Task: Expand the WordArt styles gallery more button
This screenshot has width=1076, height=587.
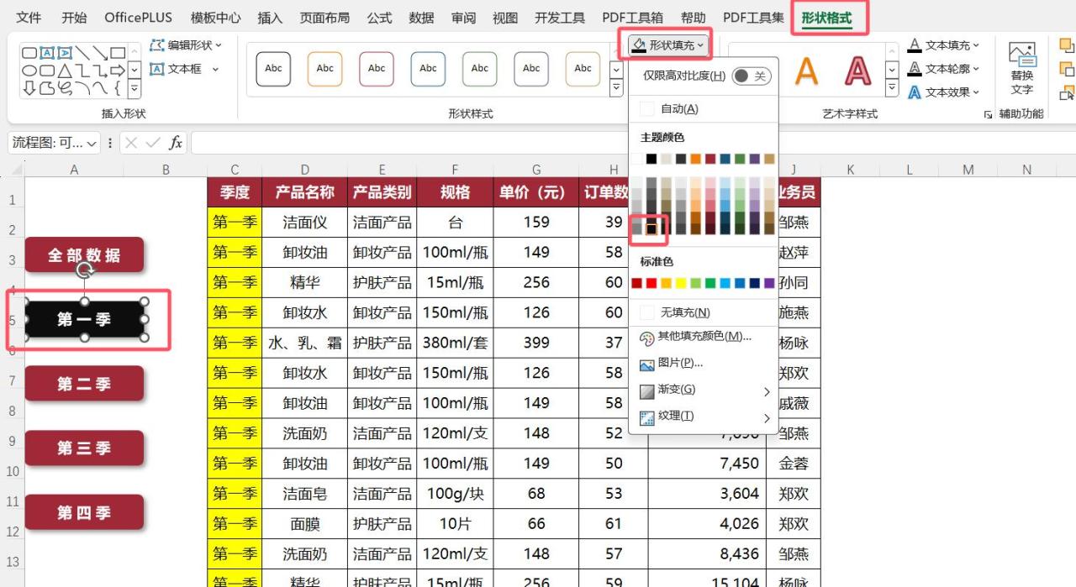Action: click(x=892, y=88)
